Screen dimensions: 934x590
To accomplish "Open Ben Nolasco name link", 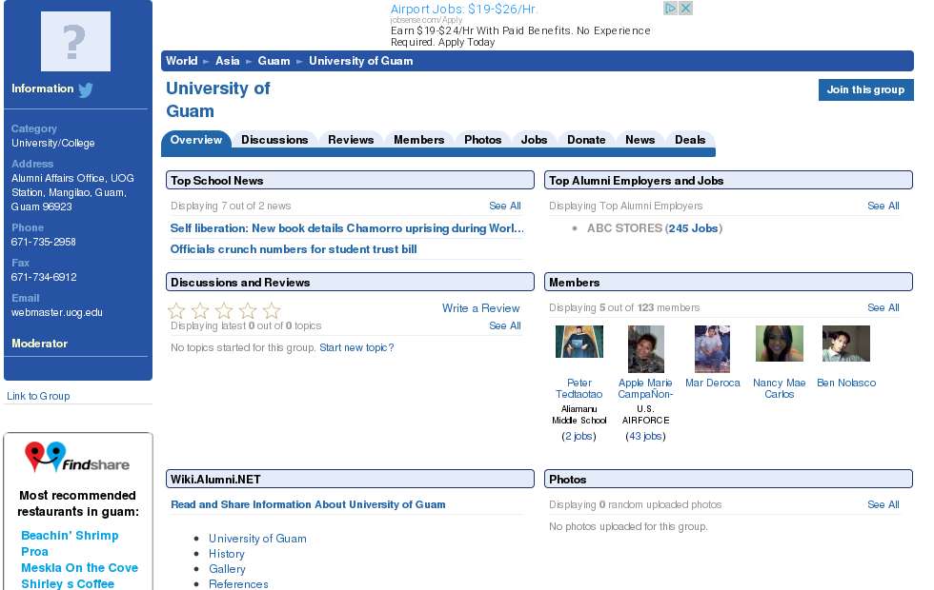I will [846, 383].
